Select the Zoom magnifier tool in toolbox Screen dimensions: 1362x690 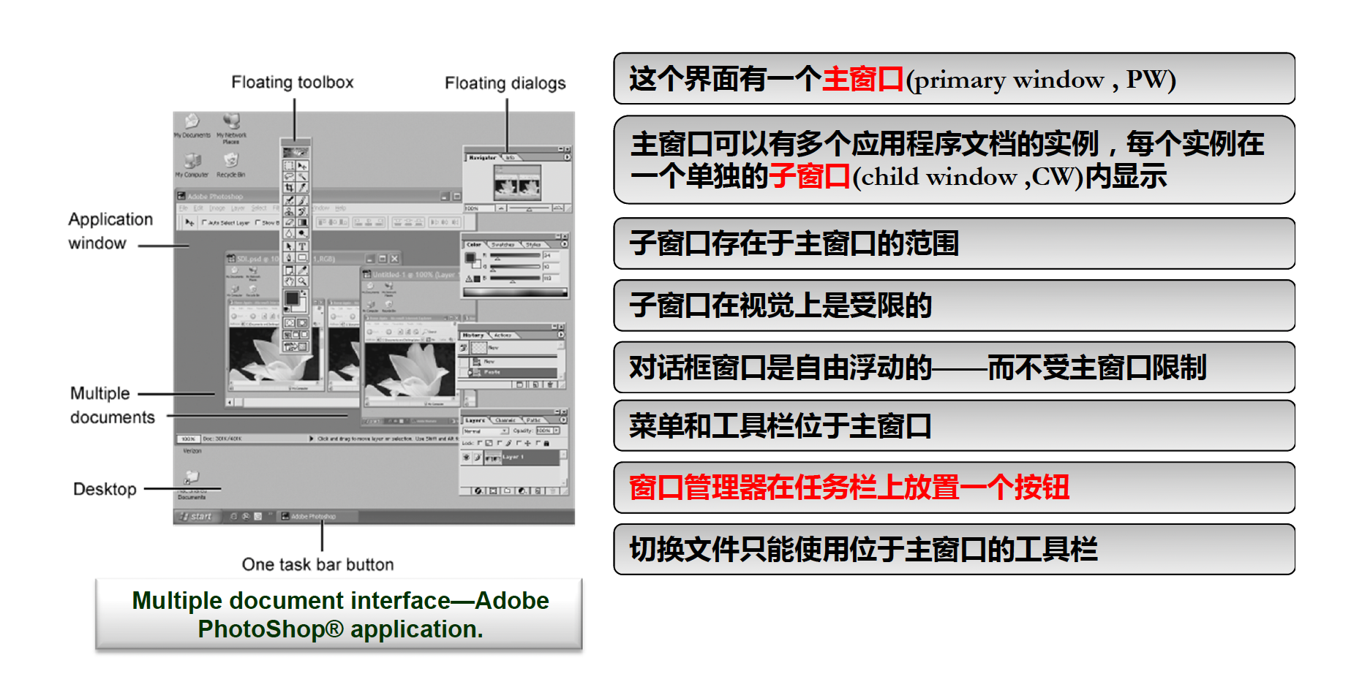302,280
